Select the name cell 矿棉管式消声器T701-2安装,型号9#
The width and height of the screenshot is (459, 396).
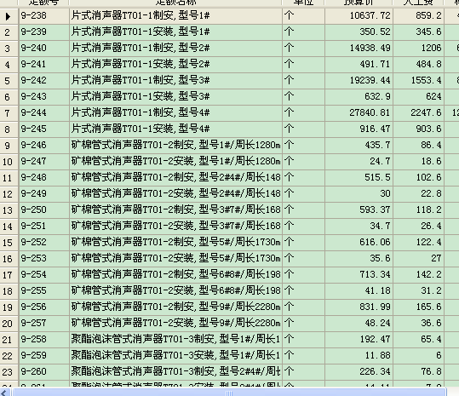pos(175,323)
